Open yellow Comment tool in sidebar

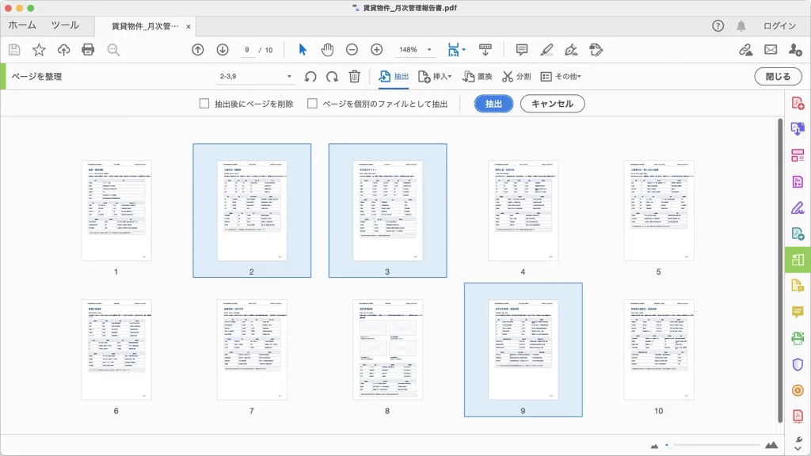click(798, 312)
